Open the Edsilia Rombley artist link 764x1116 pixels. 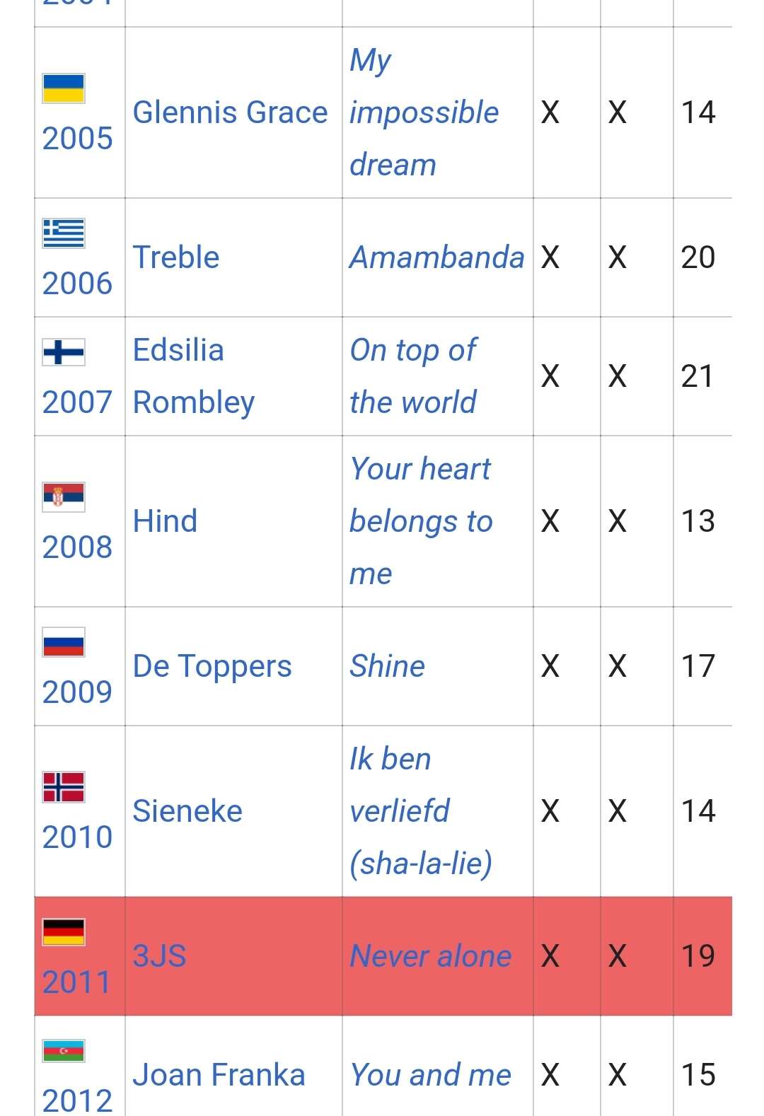point(193,376)
